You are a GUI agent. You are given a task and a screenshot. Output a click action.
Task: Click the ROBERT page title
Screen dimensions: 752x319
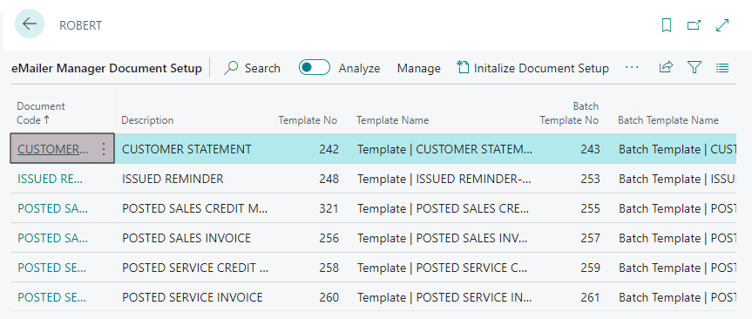coord(80,25)
